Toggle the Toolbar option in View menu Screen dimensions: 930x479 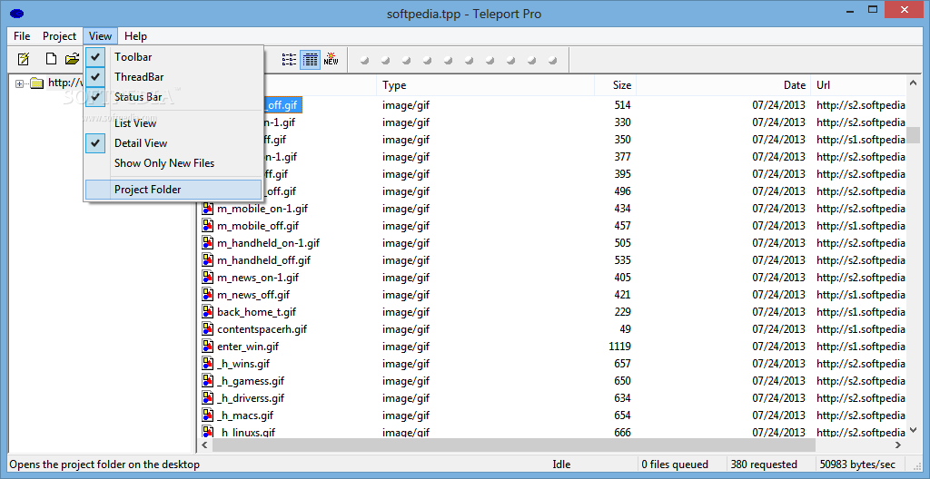point(173,57)
